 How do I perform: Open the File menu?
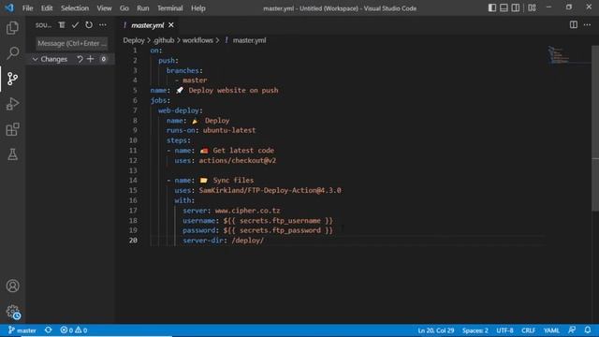click(27, 8)
